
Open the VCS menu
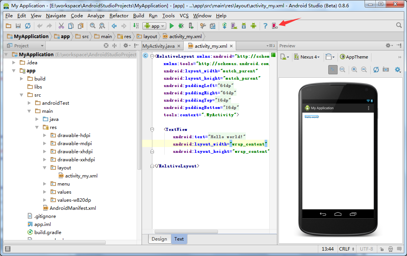pos(184,16)
